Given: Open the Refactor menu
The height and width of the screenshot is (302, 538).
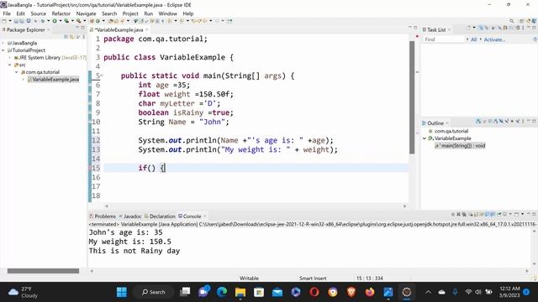Looking at the screenshot, I should click(x=61, y=13).
